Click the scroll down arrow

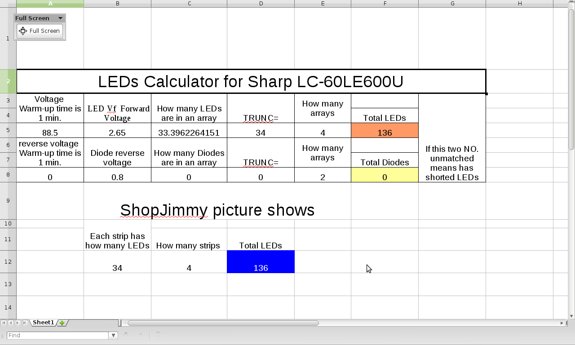[571, 316]
